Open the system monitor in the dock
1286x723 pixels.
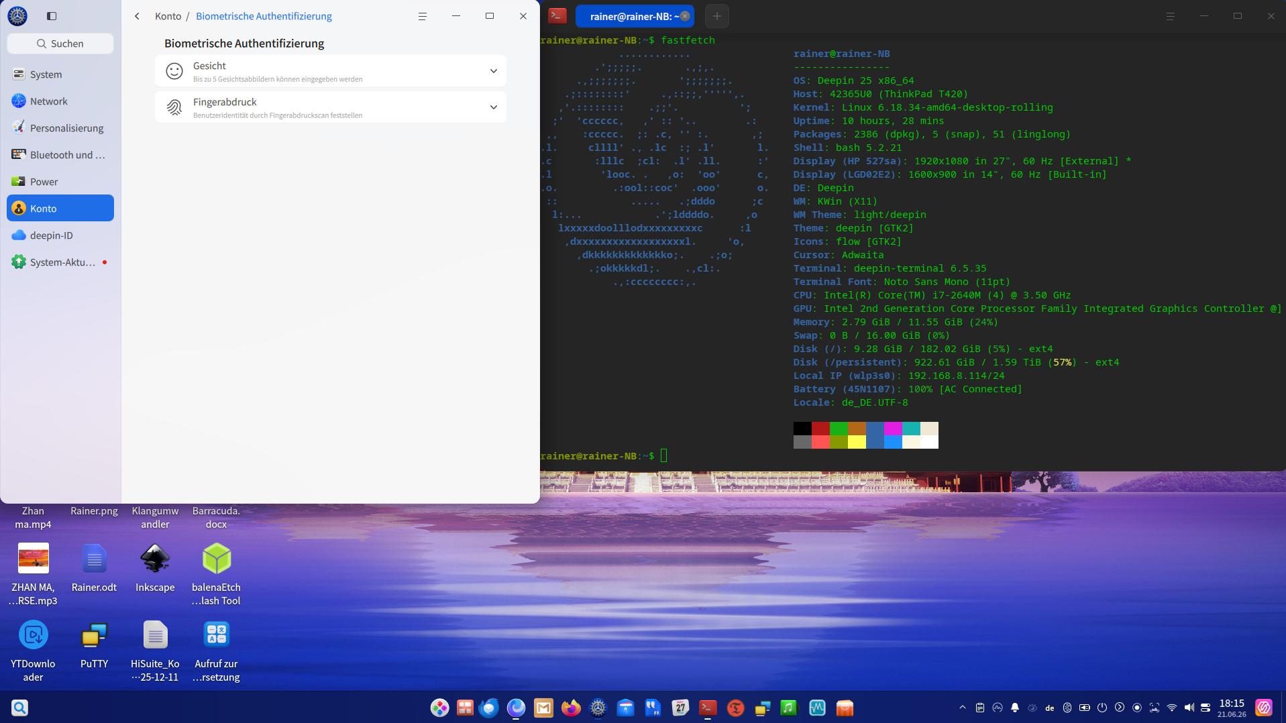[817, 708]
